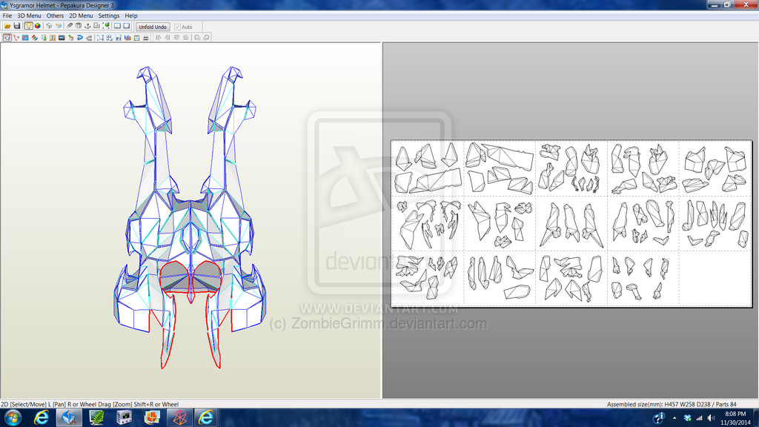
Task: Click the red join/disjoin lines tool icon
Action: click(16, 38)
